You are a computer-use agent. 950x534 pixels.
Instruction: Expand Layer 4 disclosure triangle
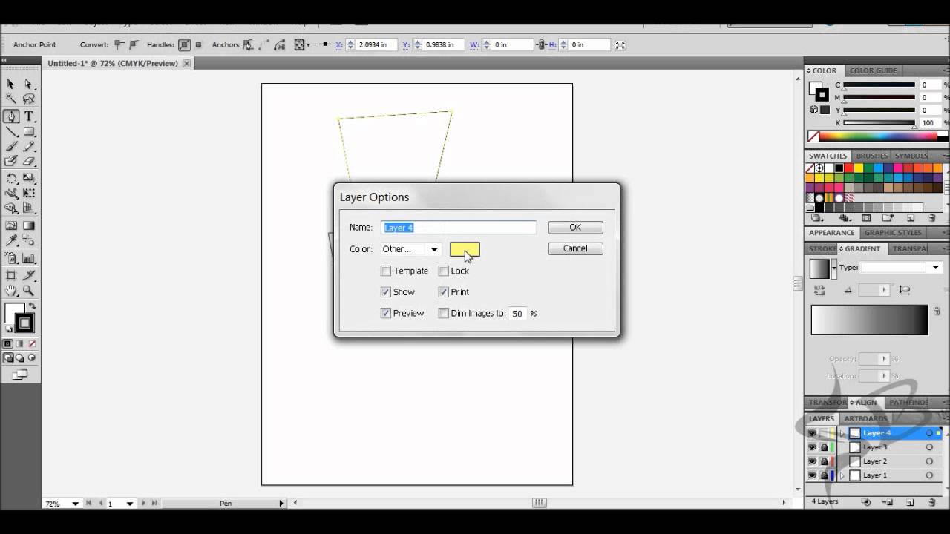[842, 433]
